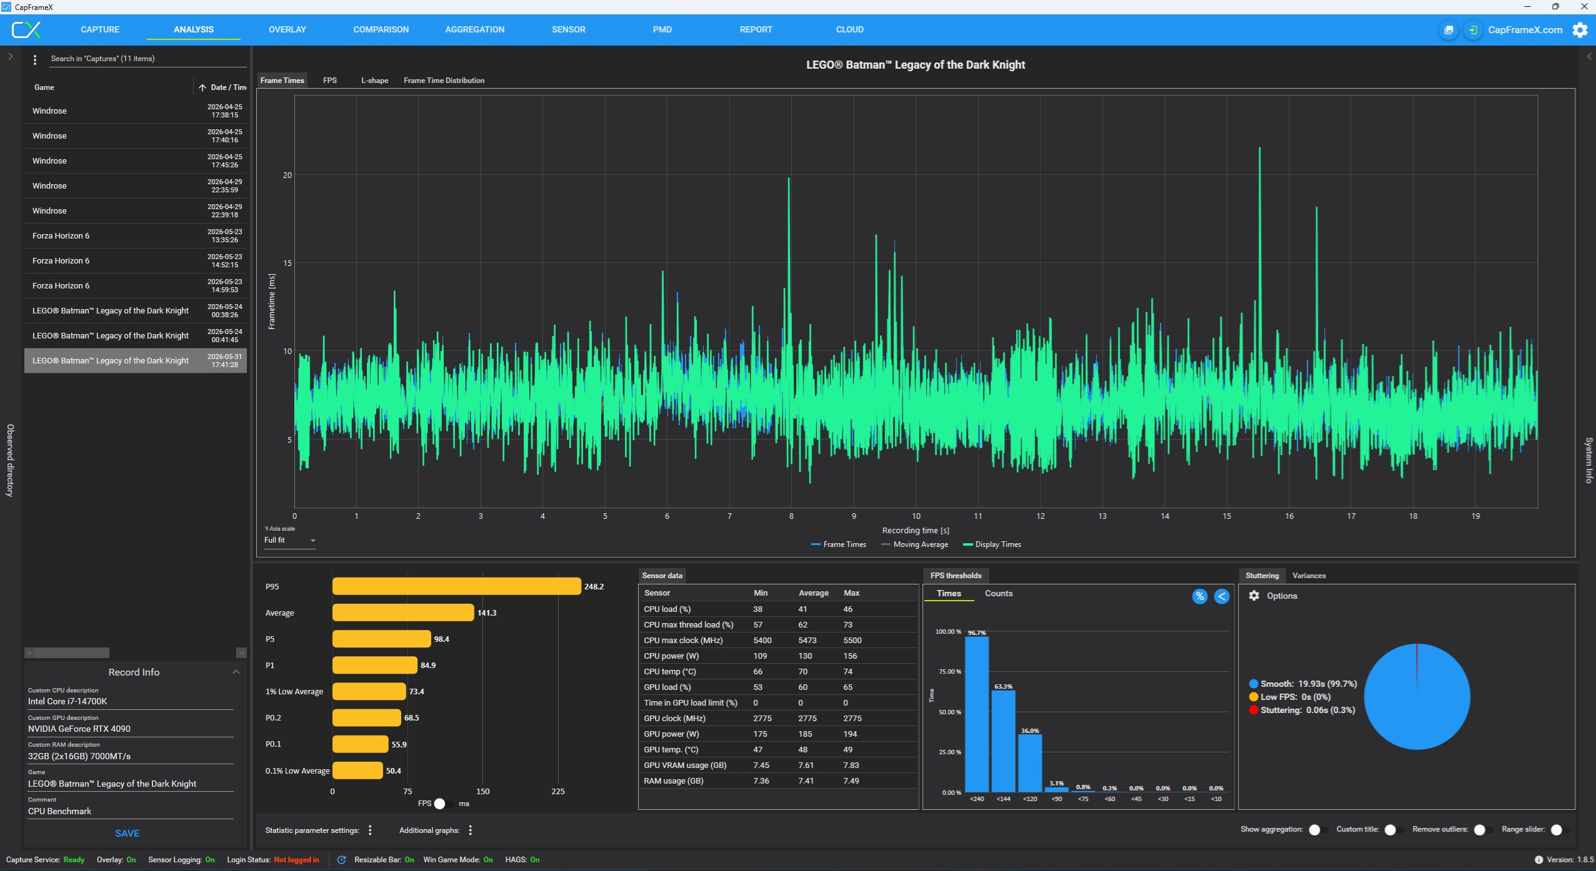The height and width of the screenshot is (871, 1596).
Task: Select LEGO Batman capture from 00:38:26
Action: pos(135,311)
